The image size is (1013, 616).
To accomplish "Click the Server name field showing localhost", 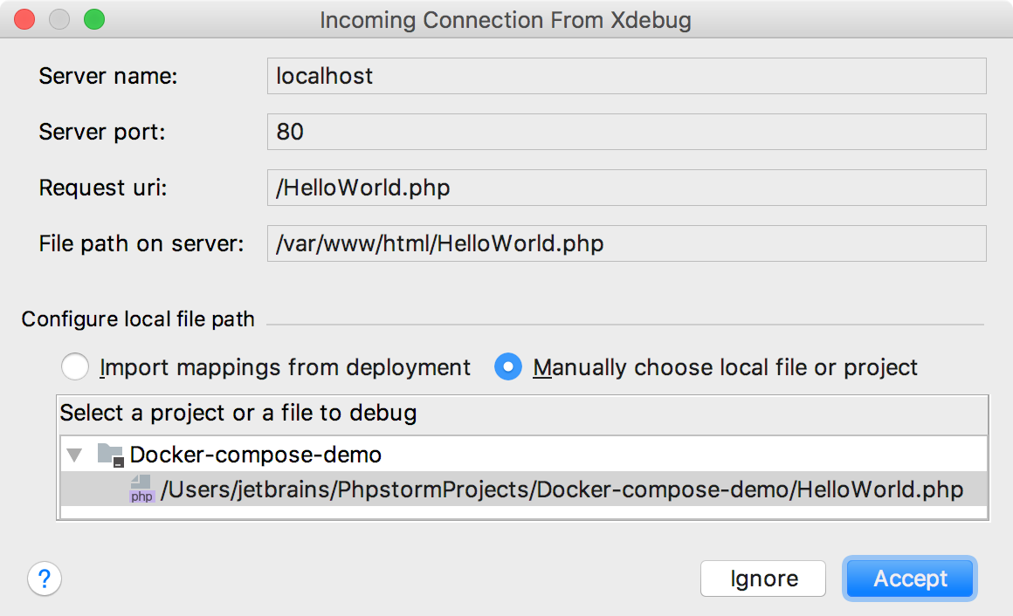I will 626,76.
